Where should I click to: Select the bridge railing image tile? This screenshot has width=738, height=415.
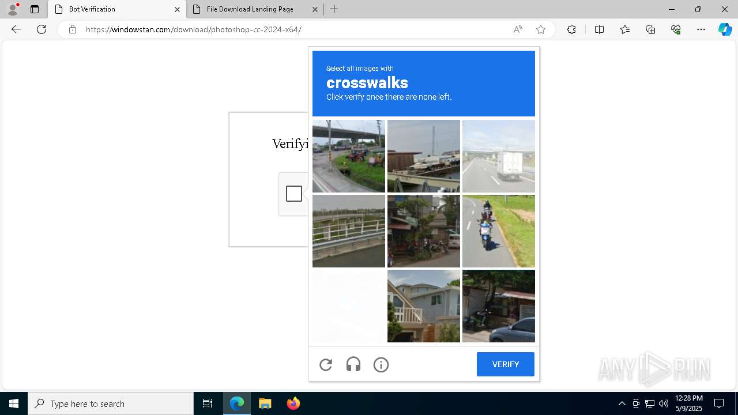click(x=349, y=231)
